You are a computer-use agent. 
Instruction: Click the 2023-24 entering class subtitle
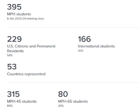click(x=26, y=19)
